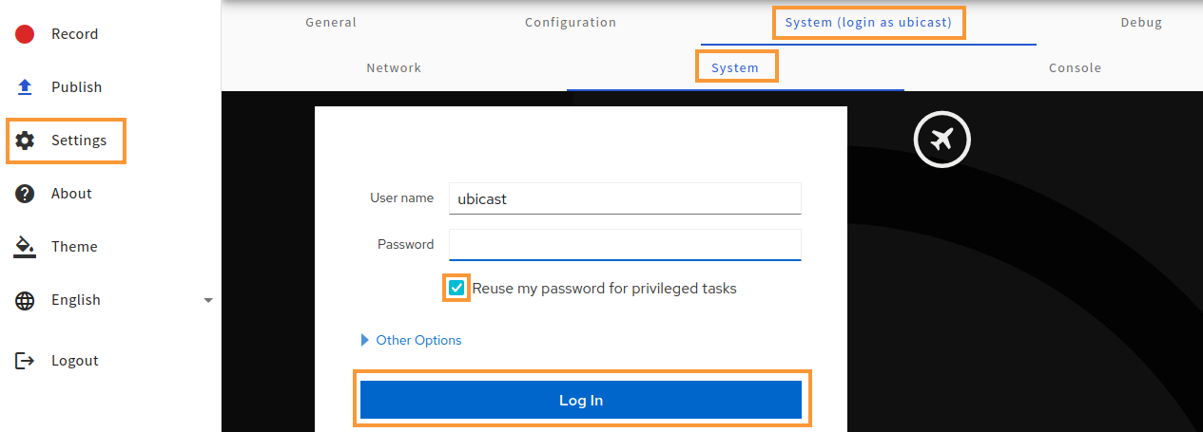1203x432 pixels.
Task: Go to Settings in the sidebar
Action: [x=79, y=141]
